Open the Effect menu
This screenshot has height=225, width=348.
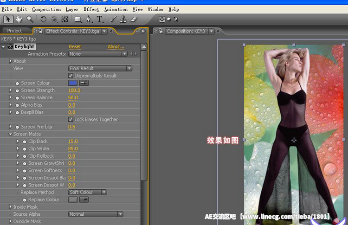pyautogui.click(x=91, y=10)
